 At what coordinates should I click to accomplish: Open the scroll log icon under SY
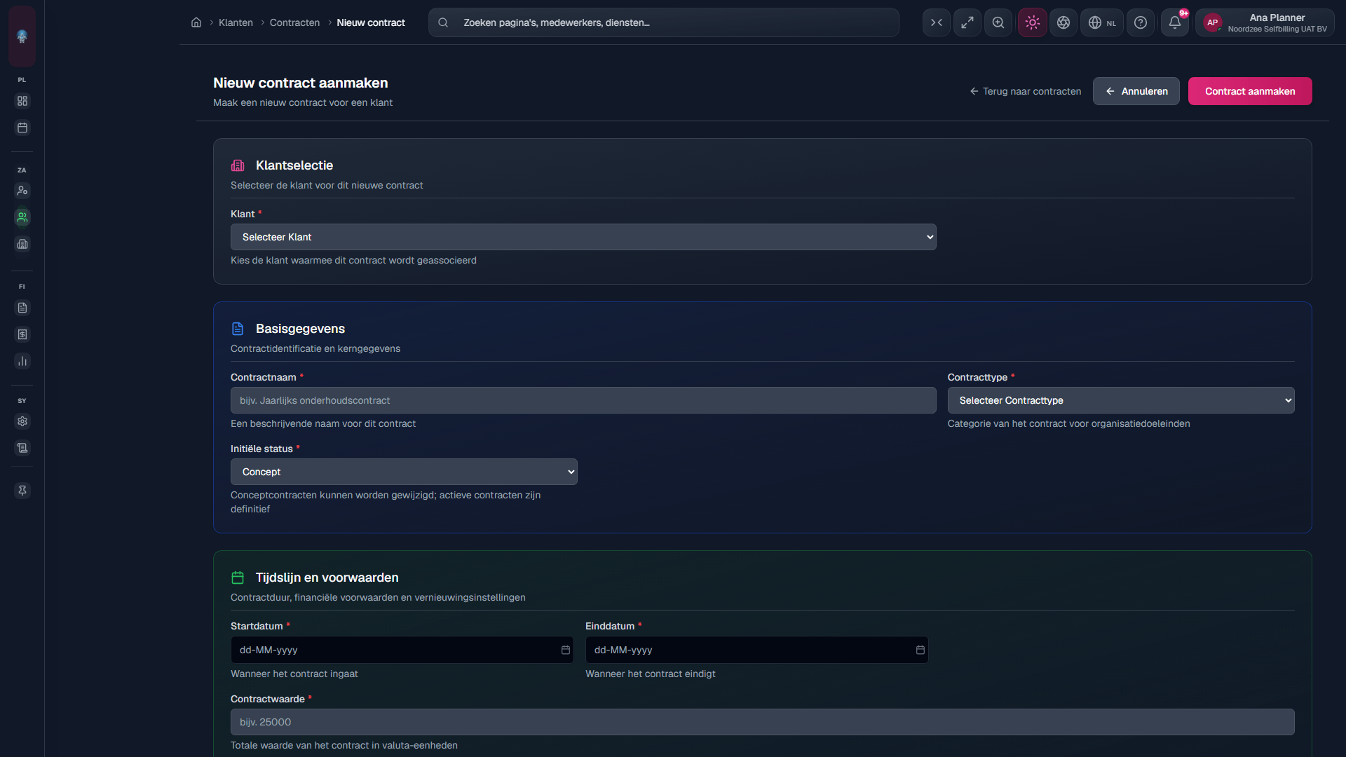click(x=22, y=448)
